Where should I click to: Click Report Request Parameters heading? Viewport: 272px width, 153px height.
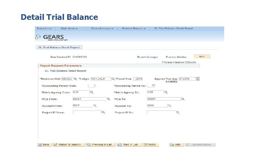tap(61, 65)
